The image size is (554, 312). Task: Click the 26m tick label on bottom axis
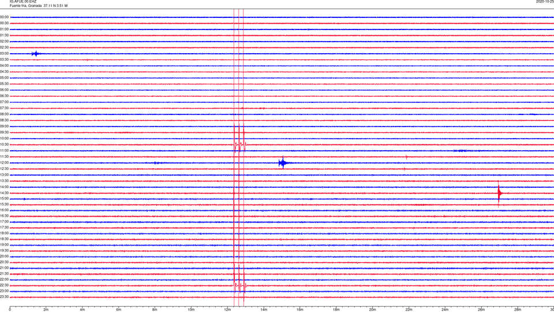(481, 310)
